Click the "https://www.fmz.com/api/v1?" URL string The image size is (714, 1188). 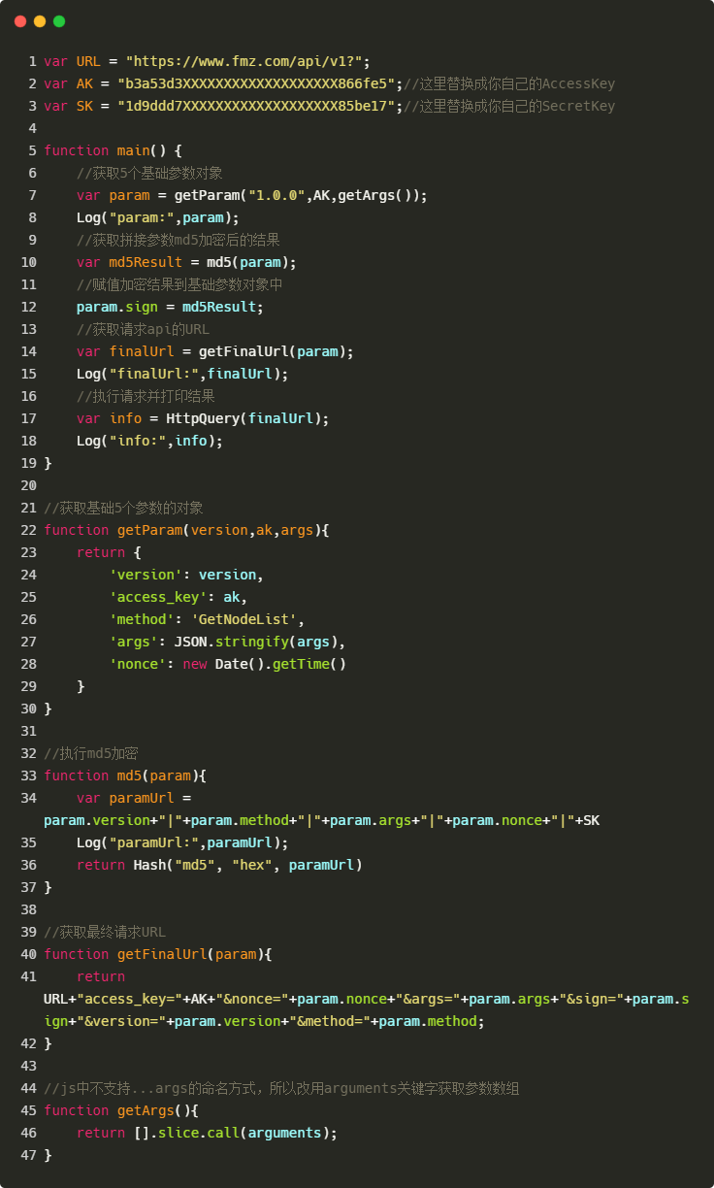[x=243, y=61]
